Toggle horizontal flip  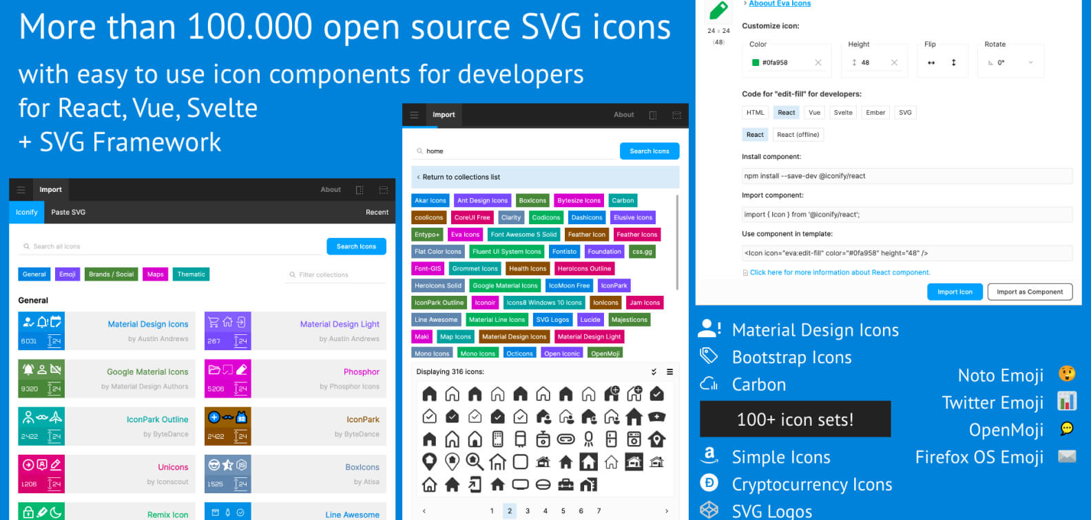point(931,63)
